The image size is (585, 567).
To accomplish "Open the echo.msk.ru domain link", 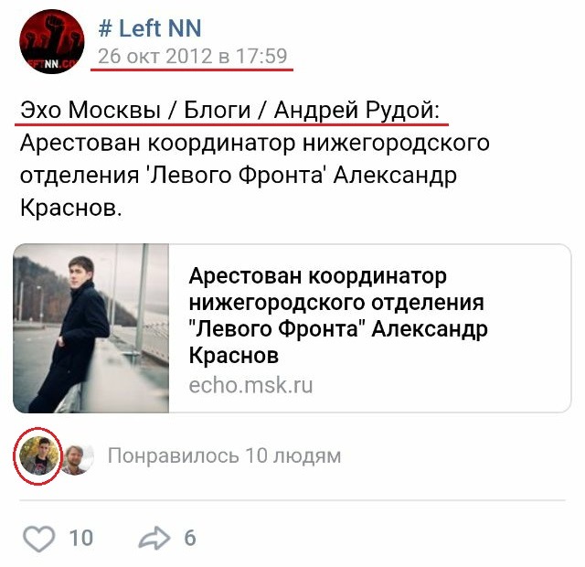I will pyautogui.click(x=250, y=385).
